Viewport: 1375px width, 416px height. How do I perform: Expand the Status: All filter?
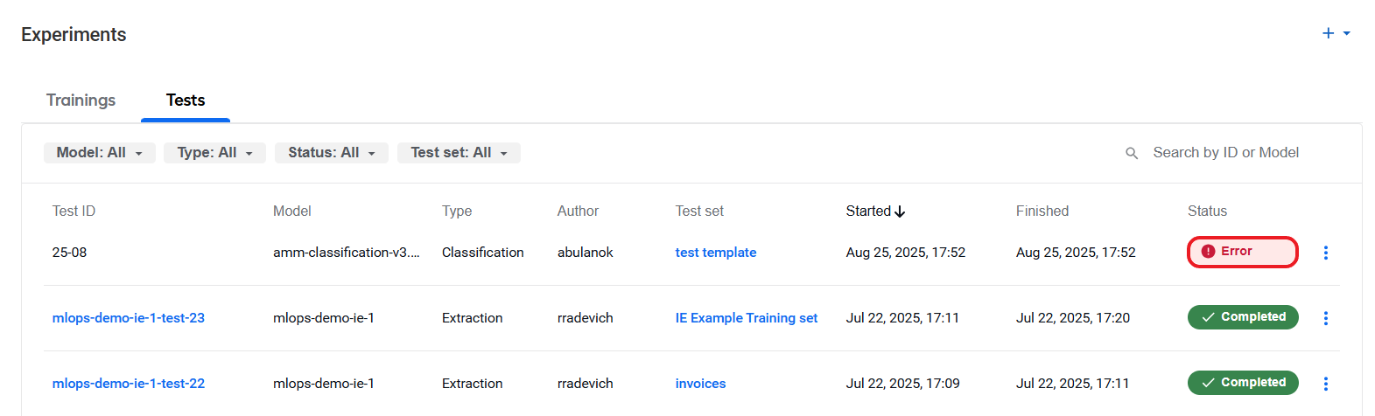click(x=332, y=153)
